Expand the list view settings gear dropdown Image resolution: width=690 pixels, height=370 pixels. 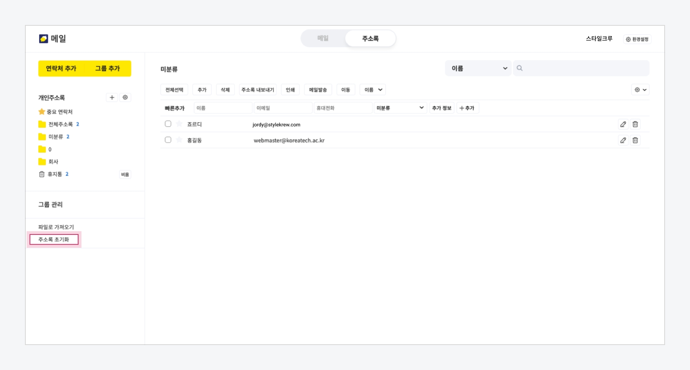640,90
